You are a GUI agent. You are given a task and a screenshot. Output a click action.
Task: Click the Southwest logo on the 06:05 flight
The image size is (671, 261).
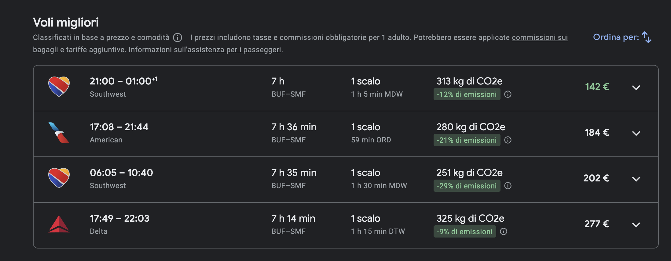pyautogui.click(x=59, y=178)
